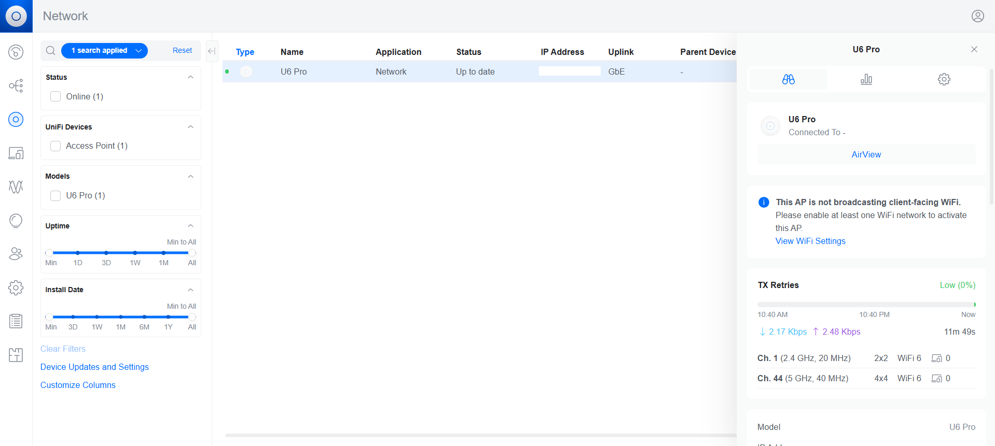The image size is (995, 446).
Task: Sort table by Parent Device column
Action: [708, 52]
